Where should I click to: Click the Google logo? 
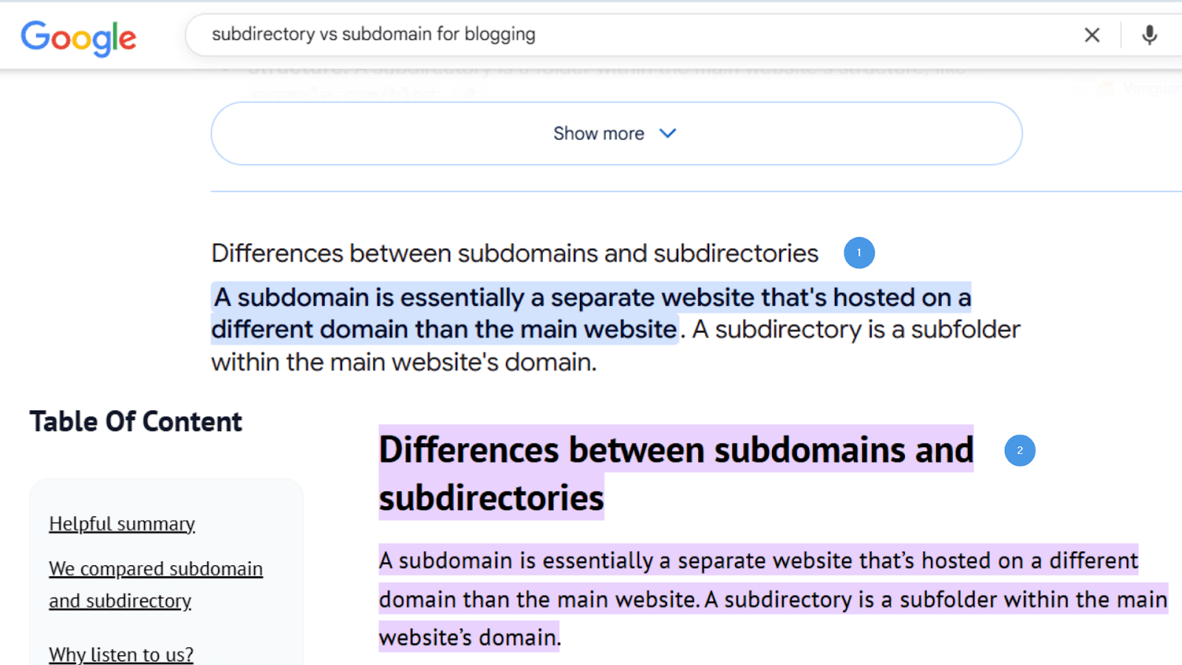[78, 38]
